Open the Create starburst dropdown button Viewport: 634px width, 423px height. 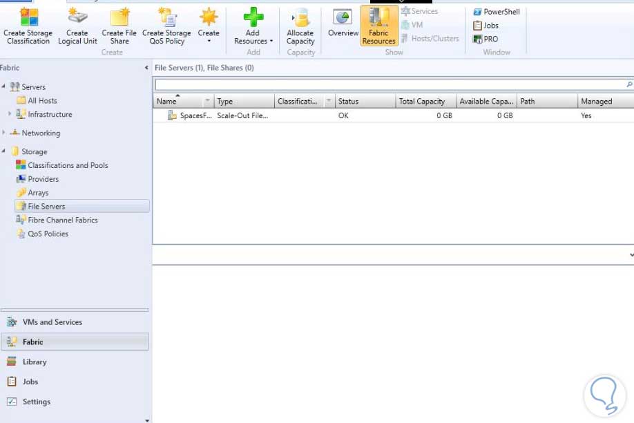click(x=209, y=26)
